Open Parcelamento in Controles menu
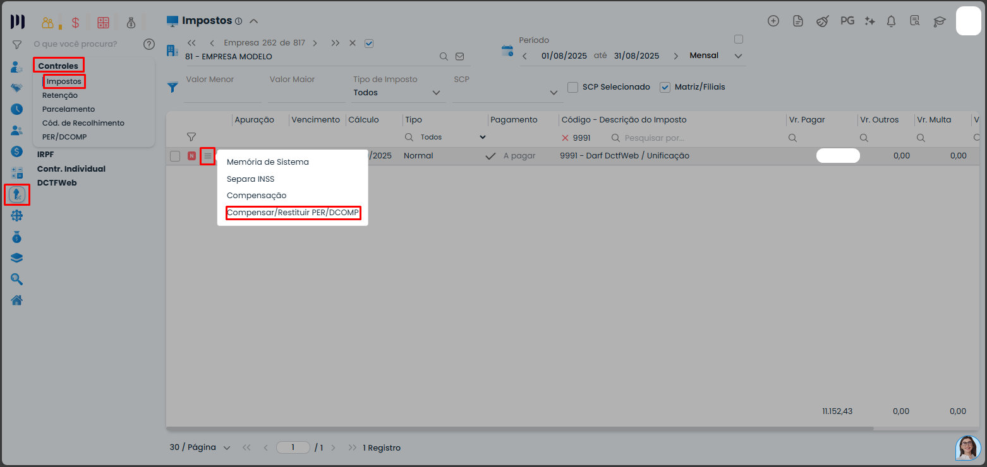The image size is (987, 467). (68, 109)
